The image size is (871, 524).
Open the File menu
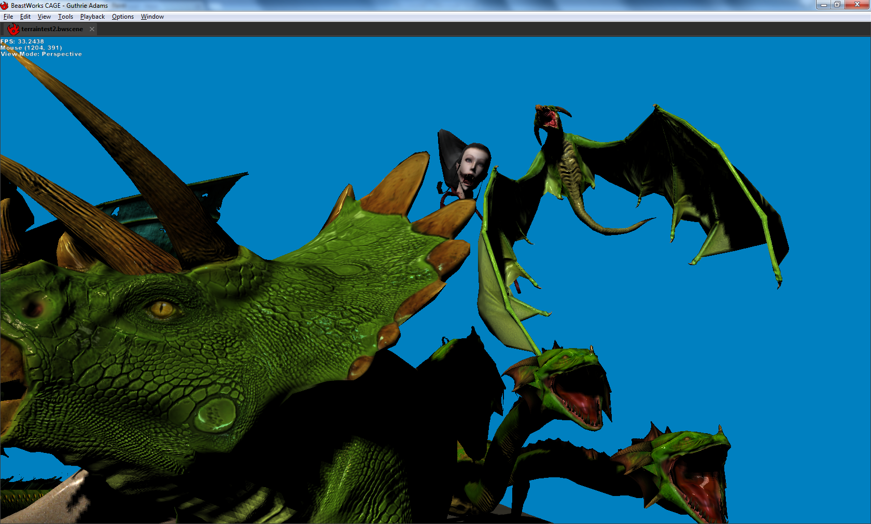(x=8, y=17)
